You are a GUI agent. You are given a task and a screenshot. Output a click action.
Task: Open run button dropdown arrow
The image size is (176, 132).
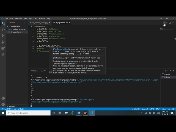[167, 23]
